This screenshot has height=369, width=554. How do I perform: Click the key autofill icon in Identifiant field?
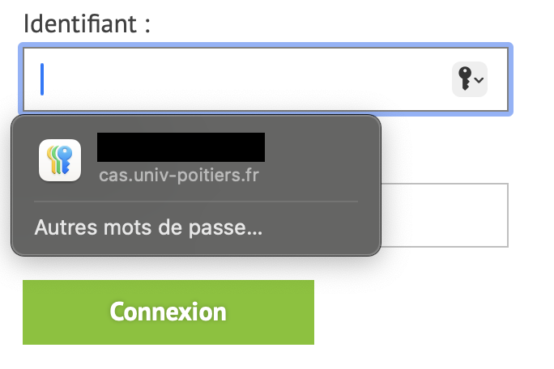pos(464,79)
